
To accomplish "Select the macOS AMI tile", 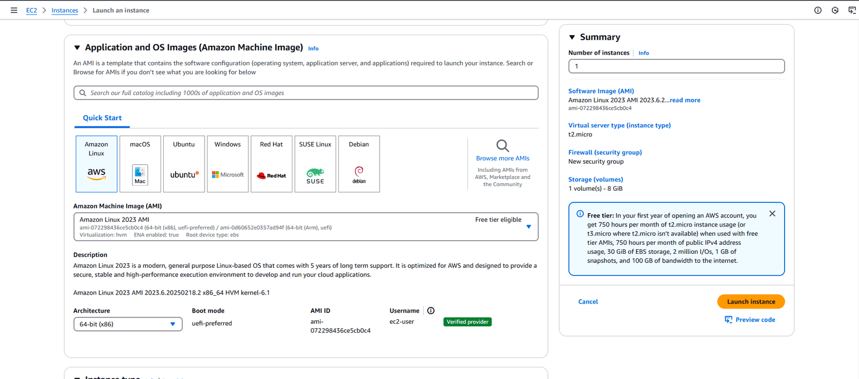I will pos(140,164).
